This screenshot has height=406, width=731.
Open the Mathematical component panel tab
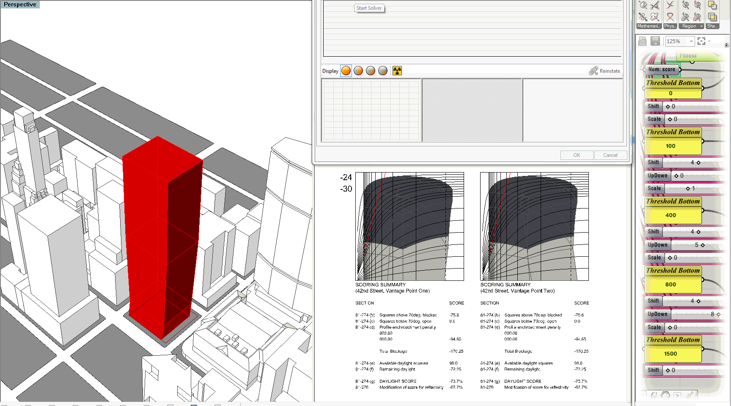649,26
